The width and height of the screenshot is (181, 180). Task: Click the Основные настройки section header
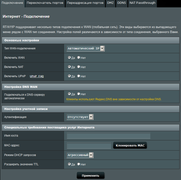coord(91,40)
